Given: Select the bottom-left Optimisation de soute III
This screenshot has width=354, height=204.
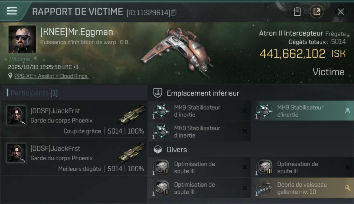Looking at the screenshot, I should coord(200,188).
